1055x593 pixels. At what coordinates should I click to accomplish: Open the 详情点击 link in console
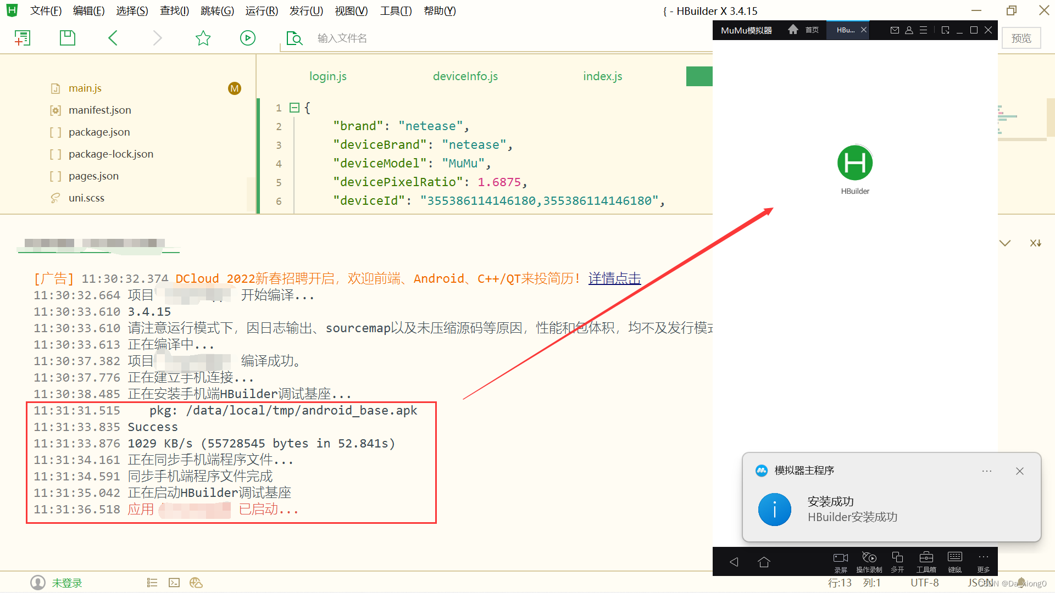click(614, 279)
